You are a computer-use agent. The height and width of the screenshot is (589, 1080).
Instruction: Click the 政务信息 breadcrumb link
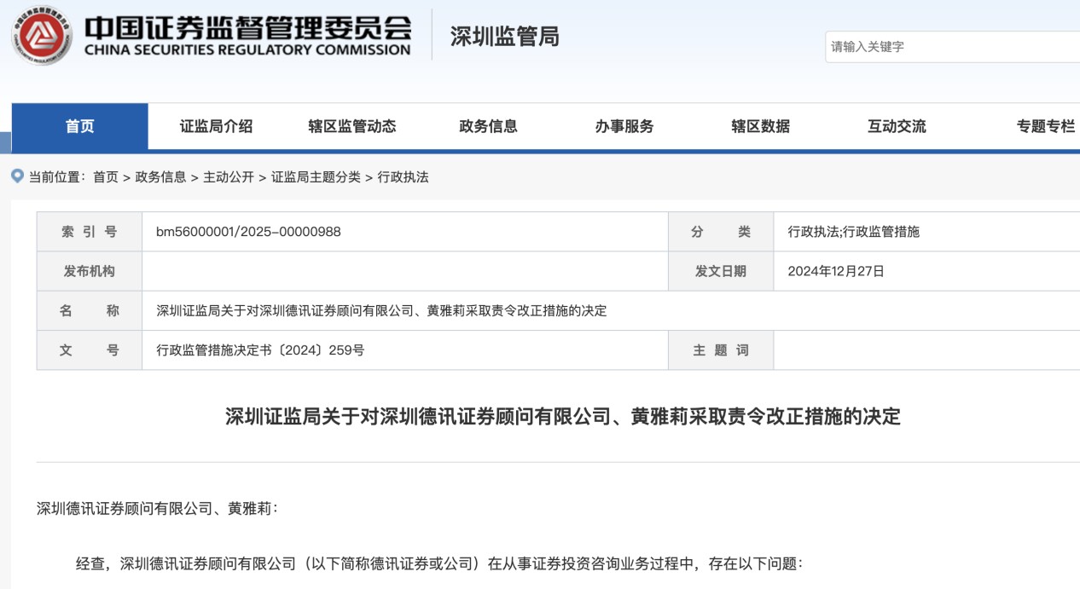160,177
